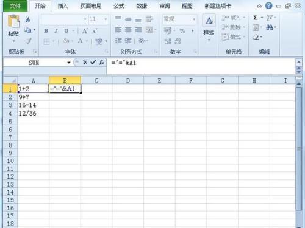Switch to the 插入 ribbon tab
The height and width of the screenshot is (228, 305).
pyautogui.click(x=62, y=6)
